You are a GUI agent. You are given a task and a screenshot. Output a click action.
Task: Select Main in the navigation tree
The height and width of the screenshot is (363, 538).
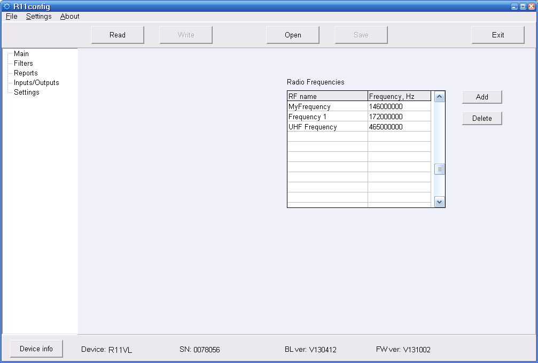pyautogui.click(x=21, y=54)
